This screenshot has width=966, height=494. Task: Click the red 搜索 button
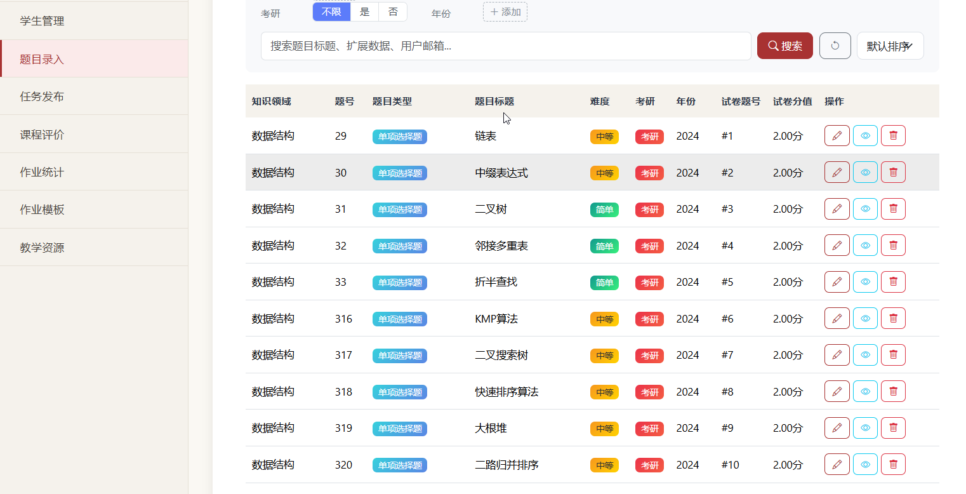tap(785, 46)
